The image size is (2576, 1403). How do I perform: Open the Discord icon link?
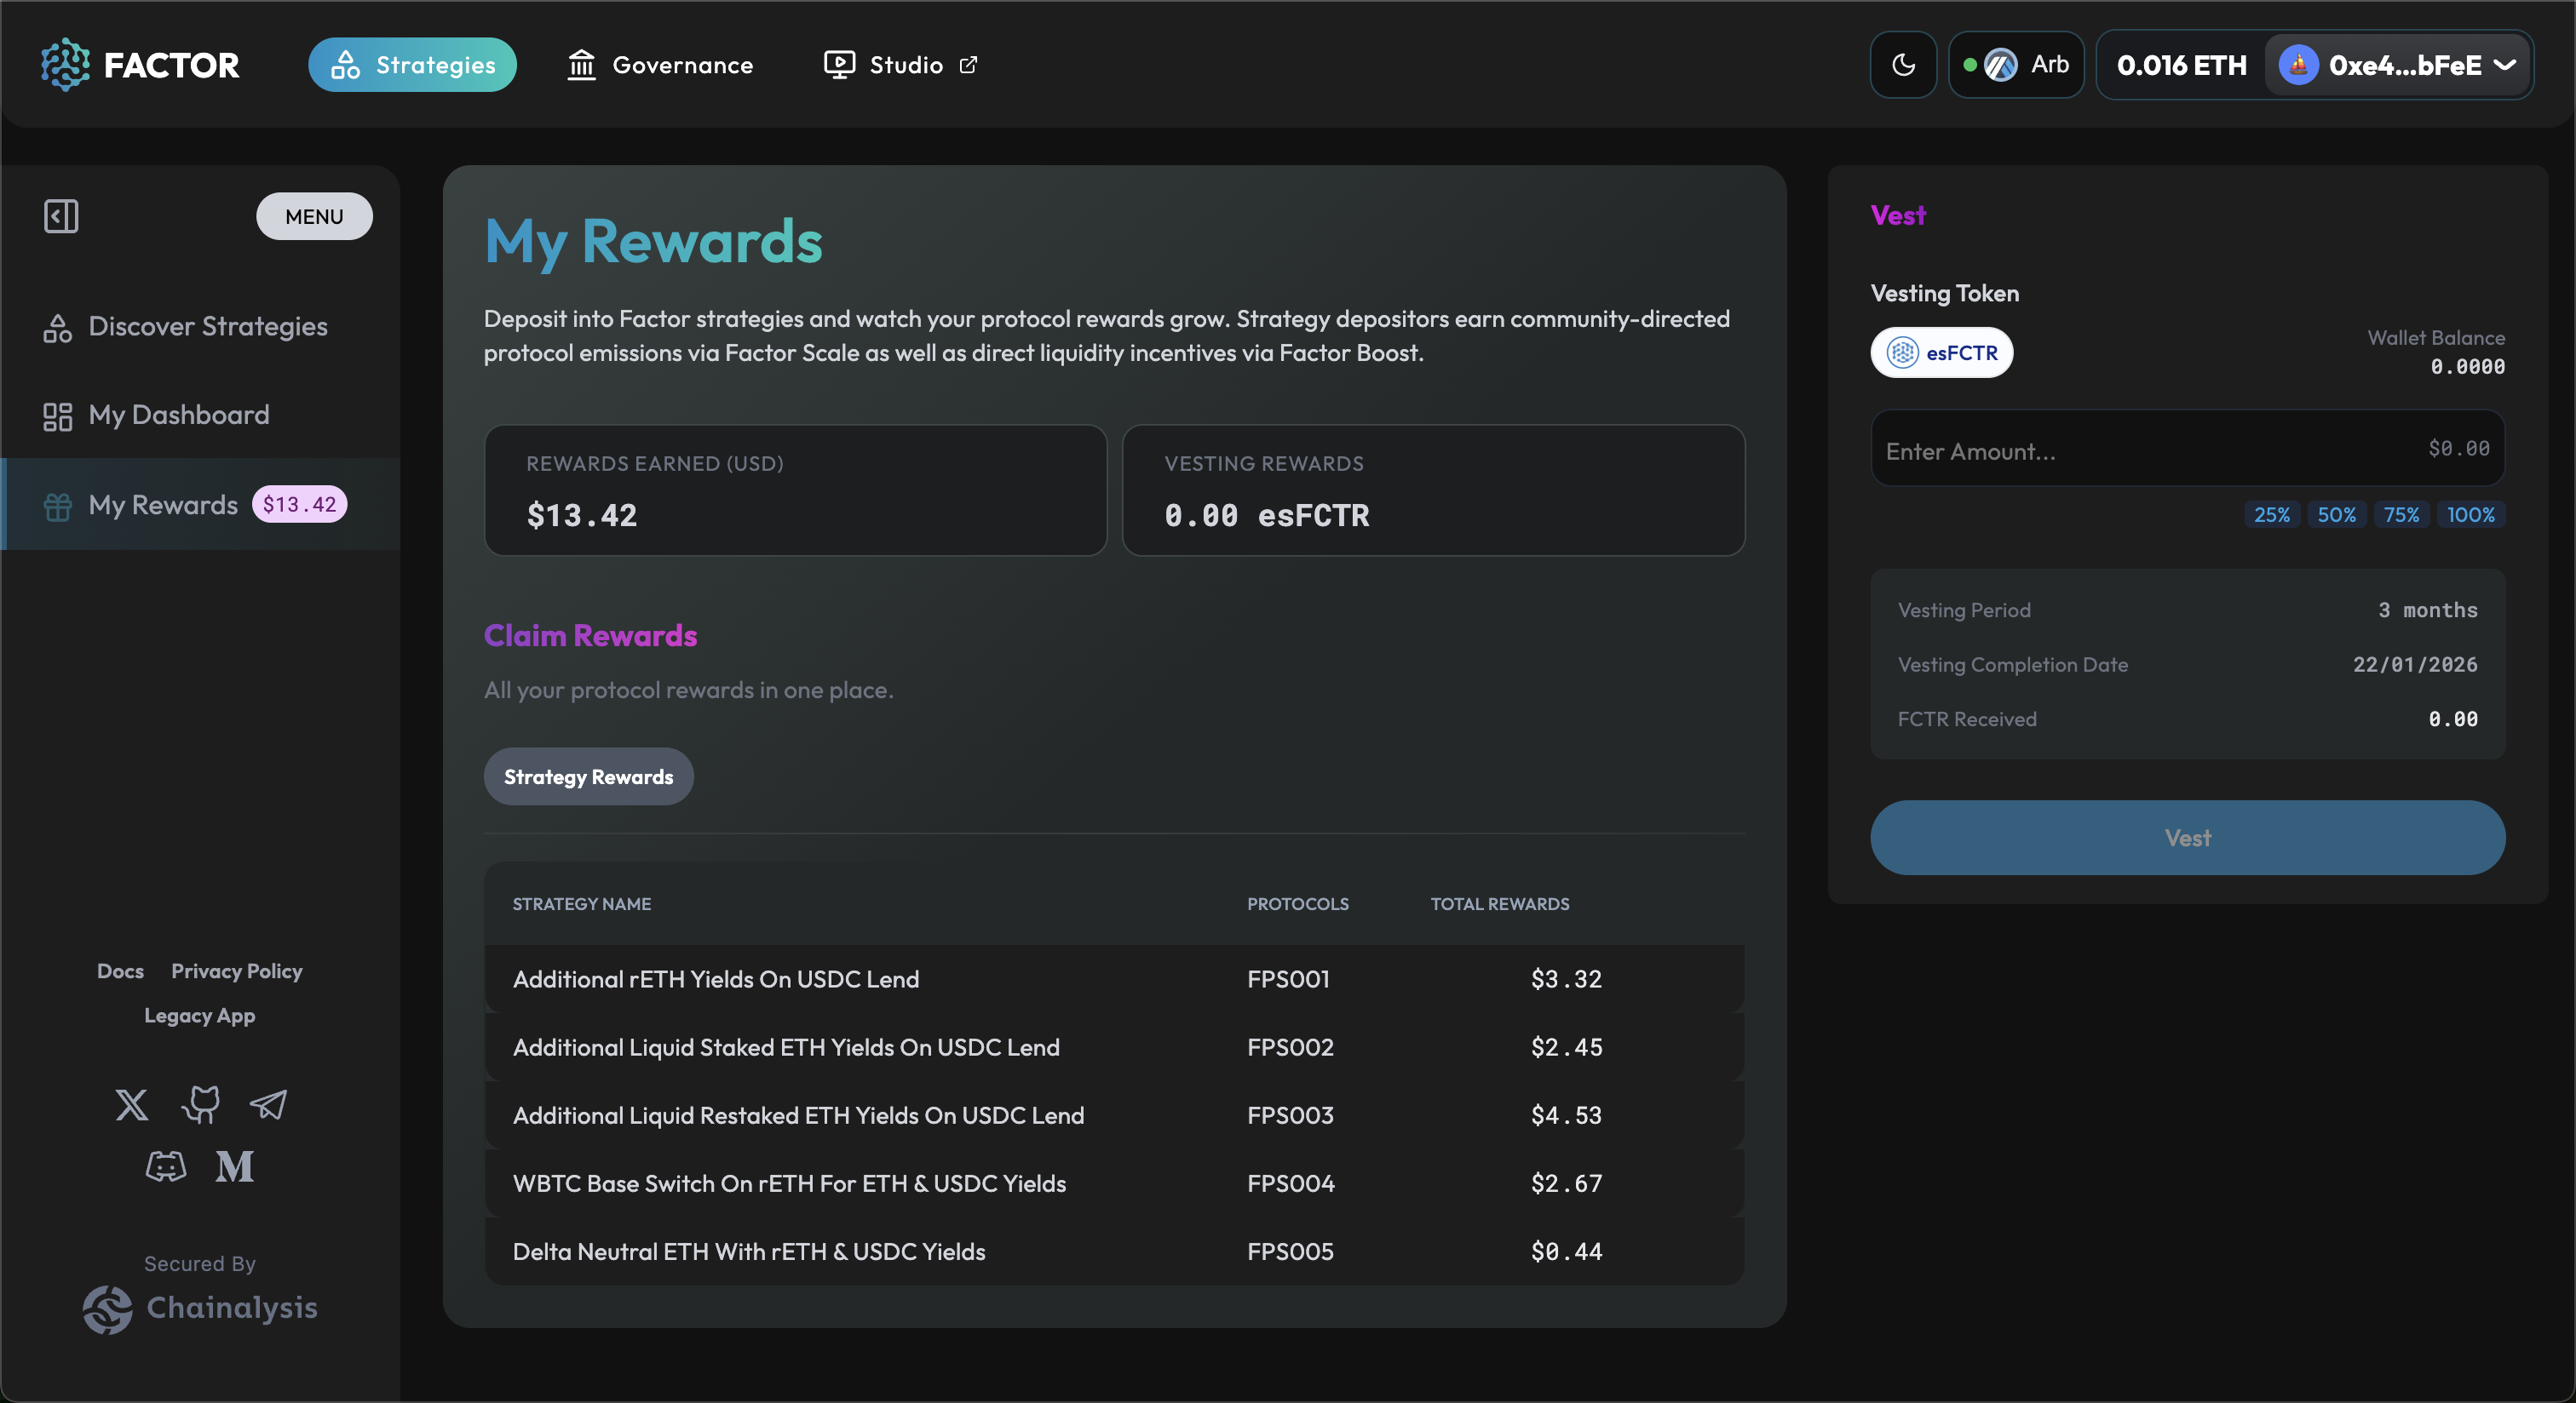coord(166,1166)
